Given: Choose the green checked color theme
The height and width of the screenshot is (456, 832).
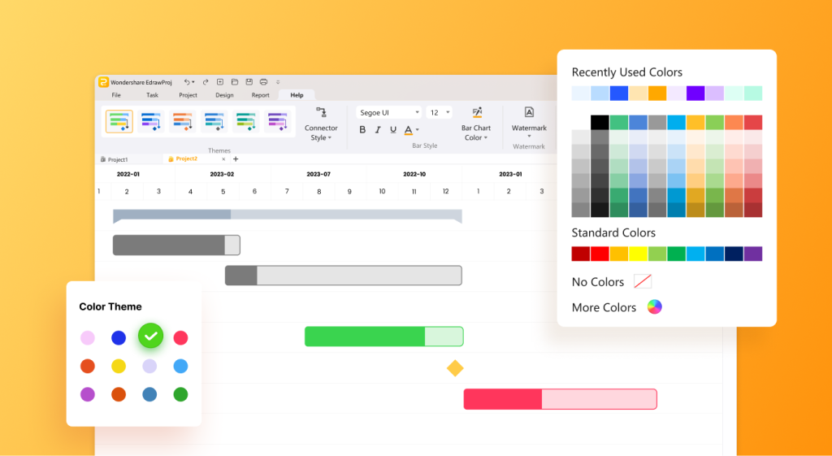Looking at the screenshot, I should coord(150,336).
